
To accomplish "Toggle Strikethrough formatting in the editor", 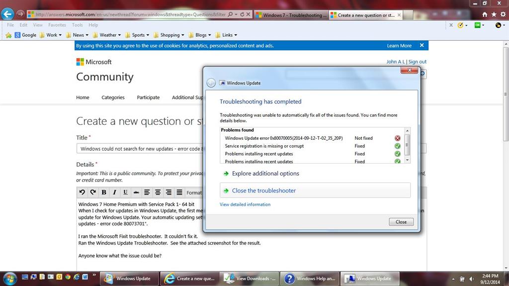I will pyautogui.click(x=136, y=192).
